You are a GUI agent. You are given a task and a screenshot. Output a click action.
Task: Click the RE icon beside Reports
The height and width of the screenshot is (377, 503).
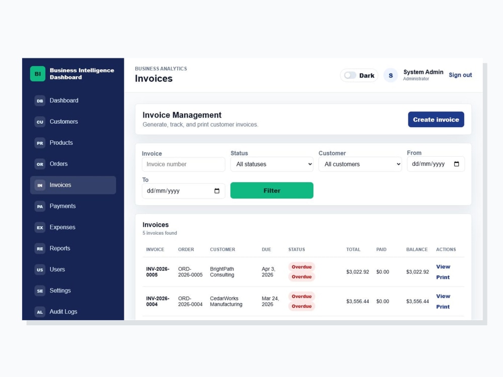tap(40, 249)
